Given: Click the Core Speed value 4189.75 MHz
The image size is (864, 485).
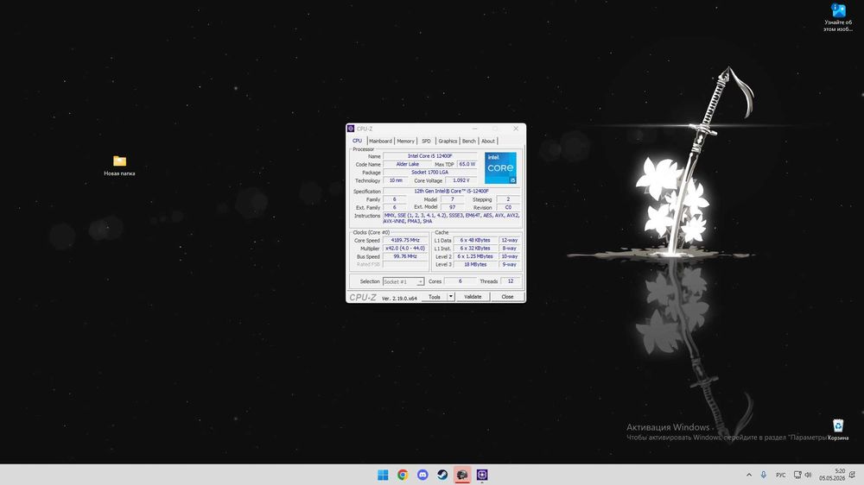Looking at the screenshot, I should pyautogui.click(x=405, y=241).
